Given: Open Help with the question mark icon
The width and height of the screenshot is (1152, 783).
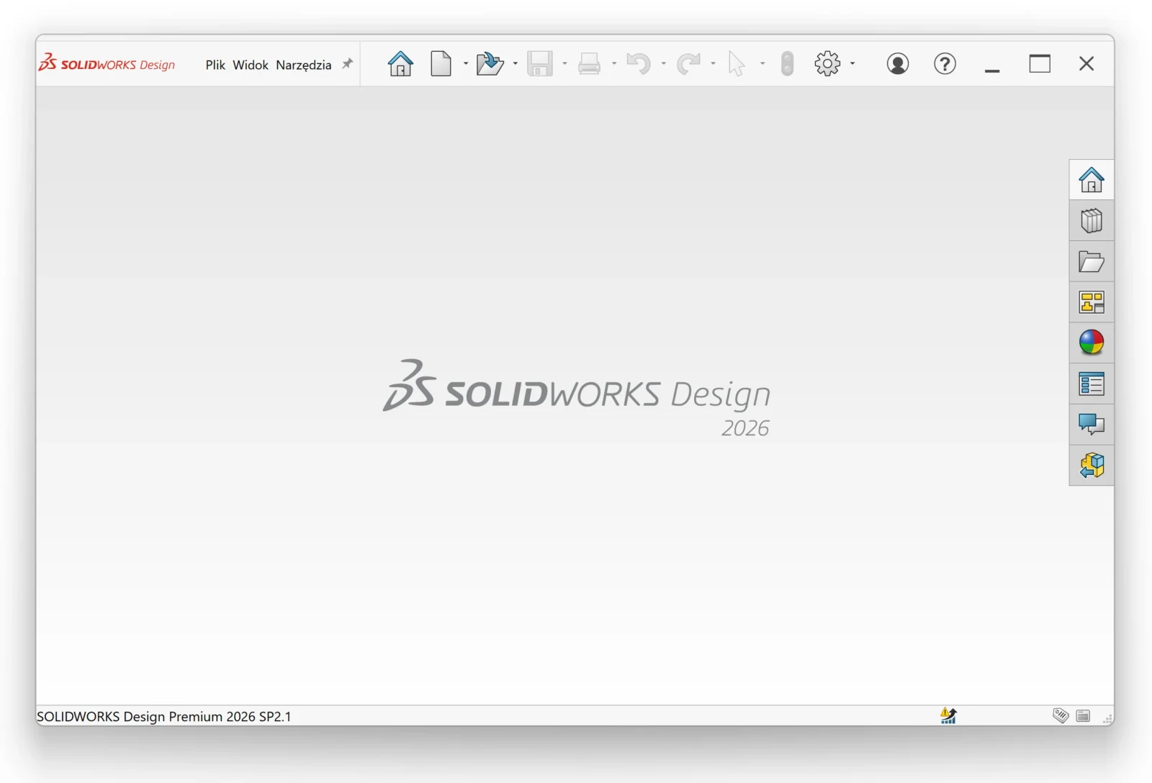Looking at the screenshot, I should coord(945,64).
